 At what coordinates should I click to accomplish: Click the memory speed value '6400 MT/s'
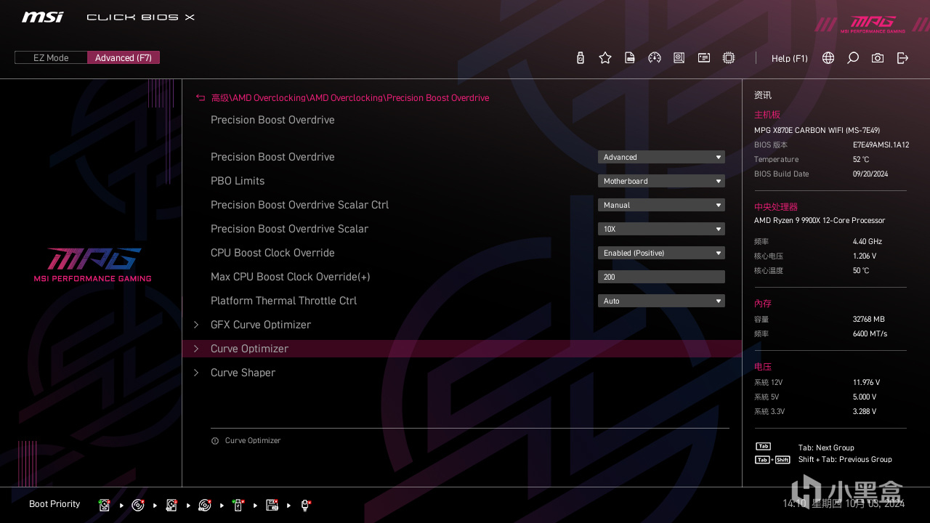click(870, 334)
